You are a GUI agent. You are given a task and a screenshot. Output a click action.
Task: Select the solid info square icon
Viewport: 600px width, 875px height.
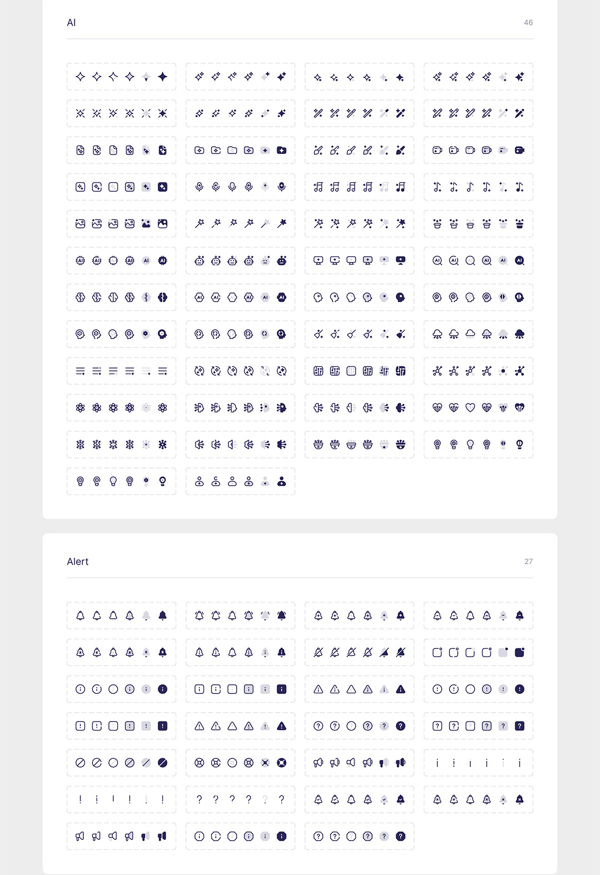click(x=282, y=689)
